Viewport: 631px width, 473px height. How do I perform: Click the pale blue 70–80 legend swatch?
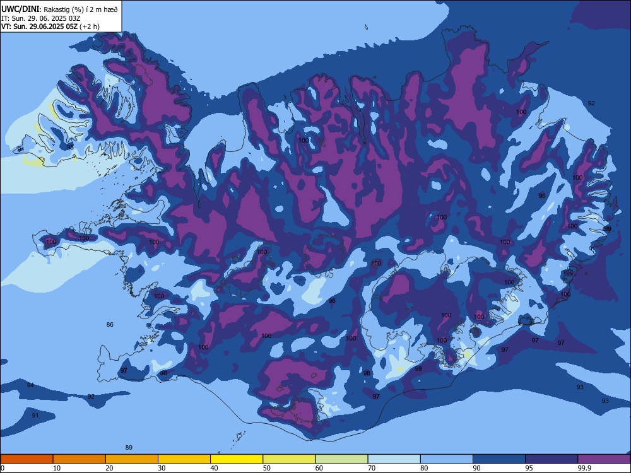[x=394, y=459]
